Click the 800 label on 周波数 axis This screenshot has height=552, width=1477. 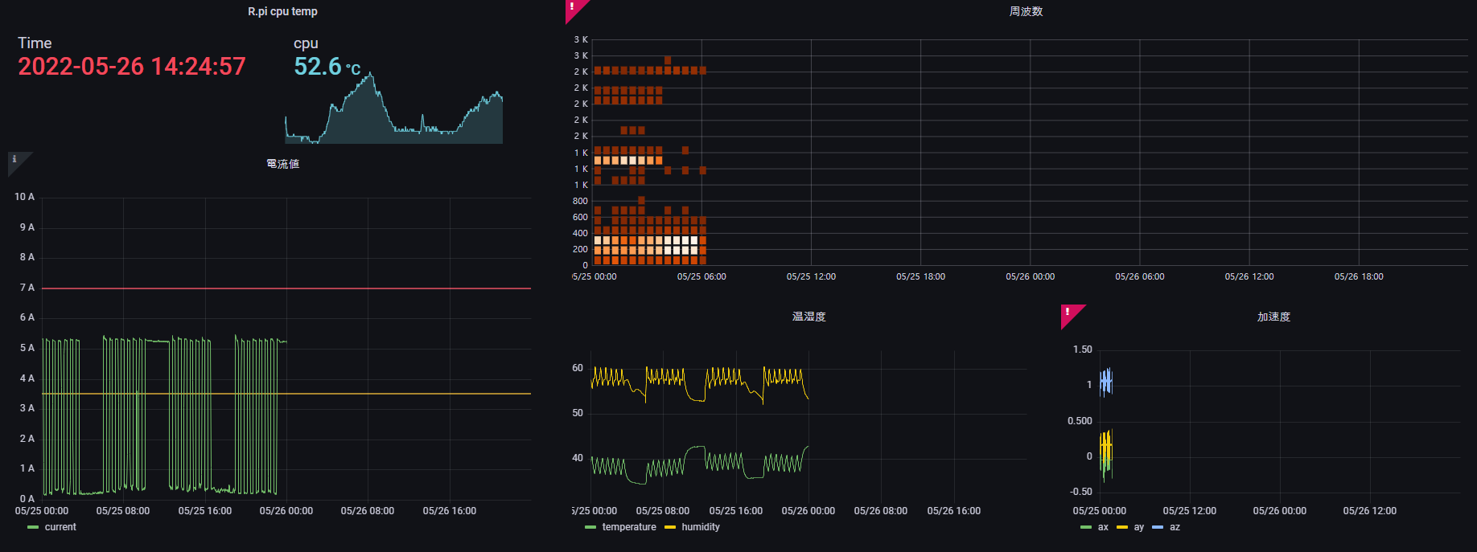(580, 201)
